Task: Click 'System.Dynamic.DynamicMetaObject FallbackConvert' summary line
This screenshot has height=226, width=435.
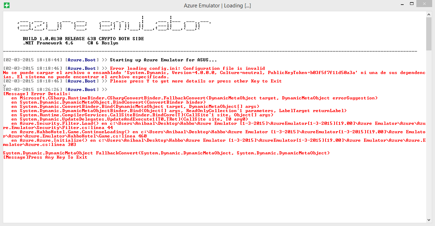Action: pos(166,153)
